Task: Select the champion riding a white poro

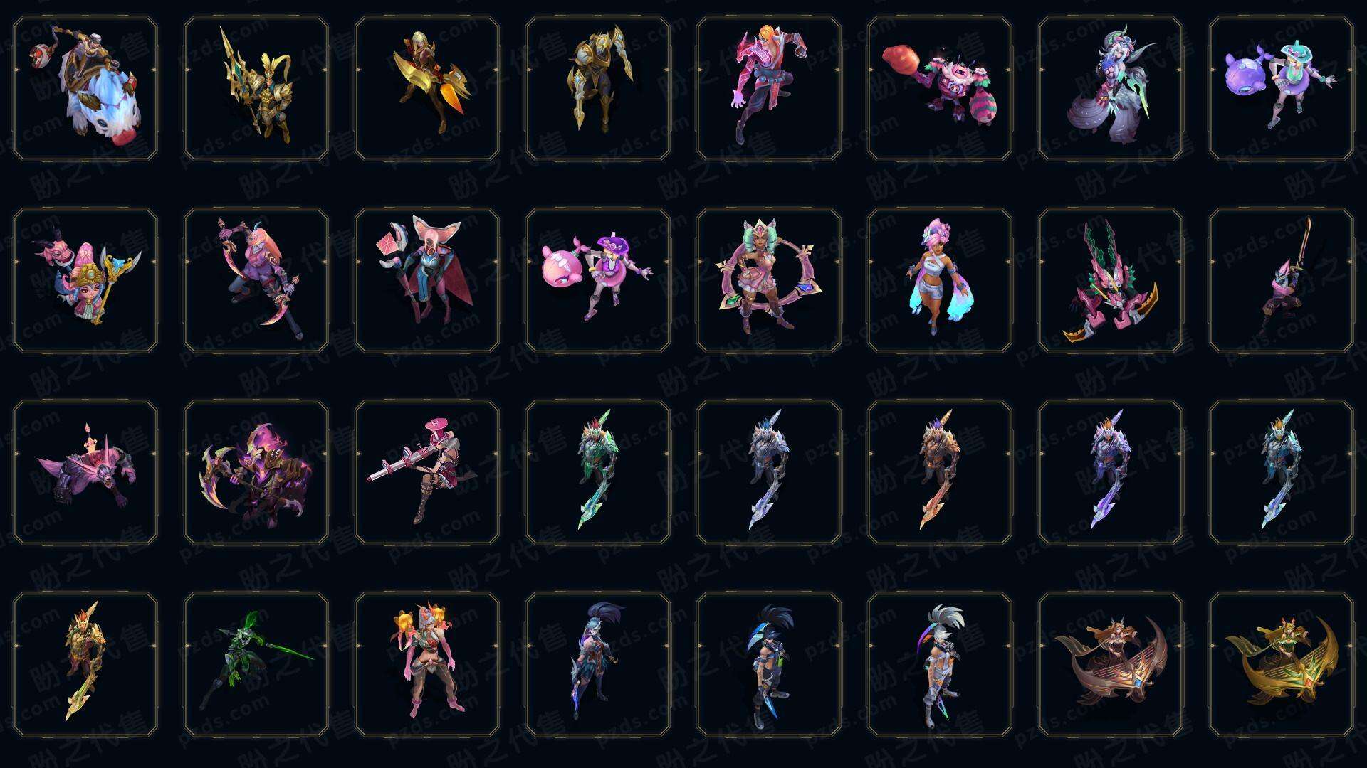Action: (x=85, y=88)
